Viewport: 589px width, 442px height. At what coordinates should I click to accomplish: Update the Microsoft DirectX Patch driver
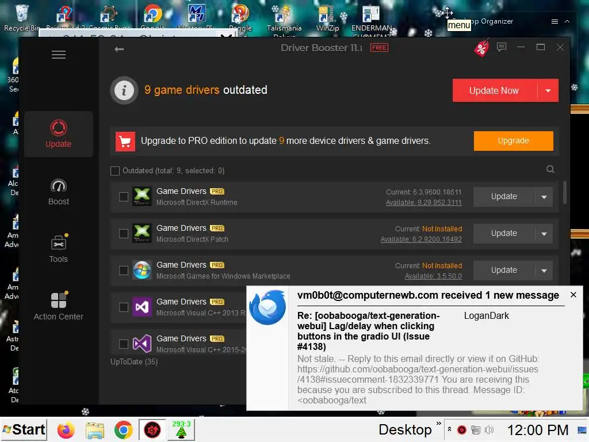point(504,234)
